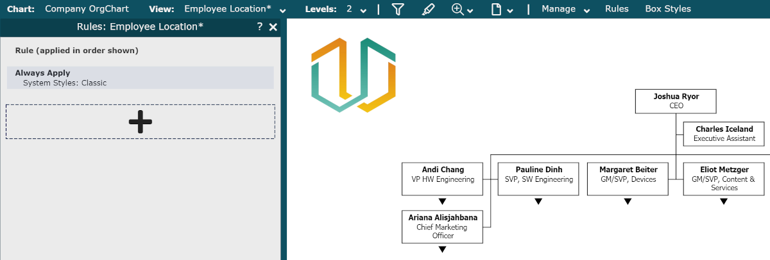Open the Levels dropdown
Viewport: 770px width, 260px height.
(356, 9)
